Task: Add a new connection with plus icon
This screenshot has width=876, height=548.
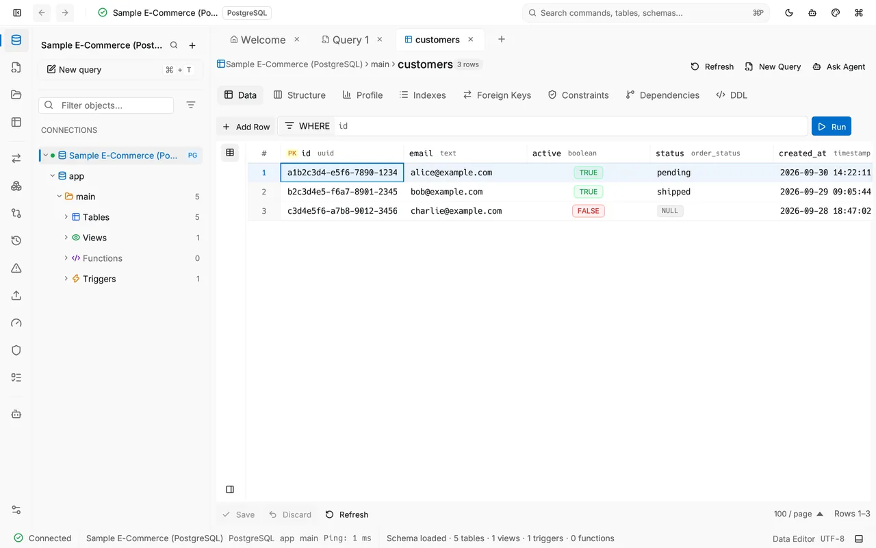Action: (192, 45)
